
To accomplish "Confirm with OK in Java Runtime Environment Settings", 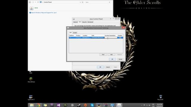I will [x=112, y=59].
